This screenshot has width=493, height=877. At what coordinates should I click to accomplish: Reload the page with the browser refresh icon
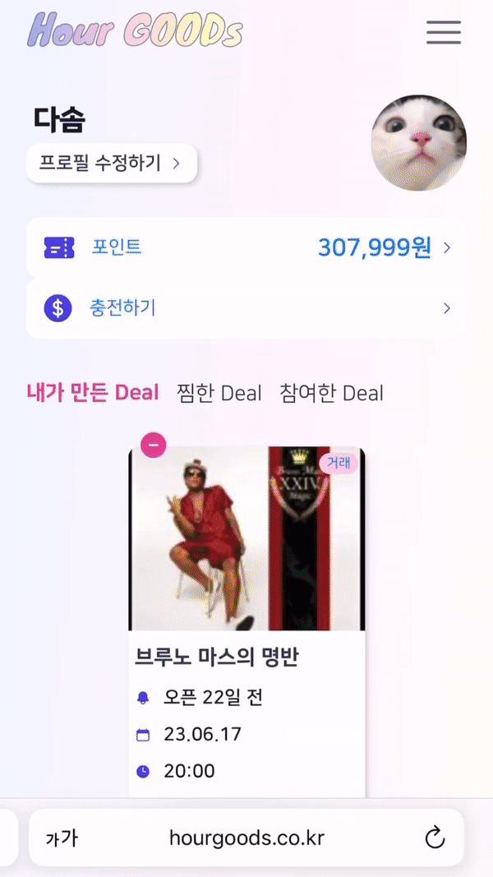(435, 838)
